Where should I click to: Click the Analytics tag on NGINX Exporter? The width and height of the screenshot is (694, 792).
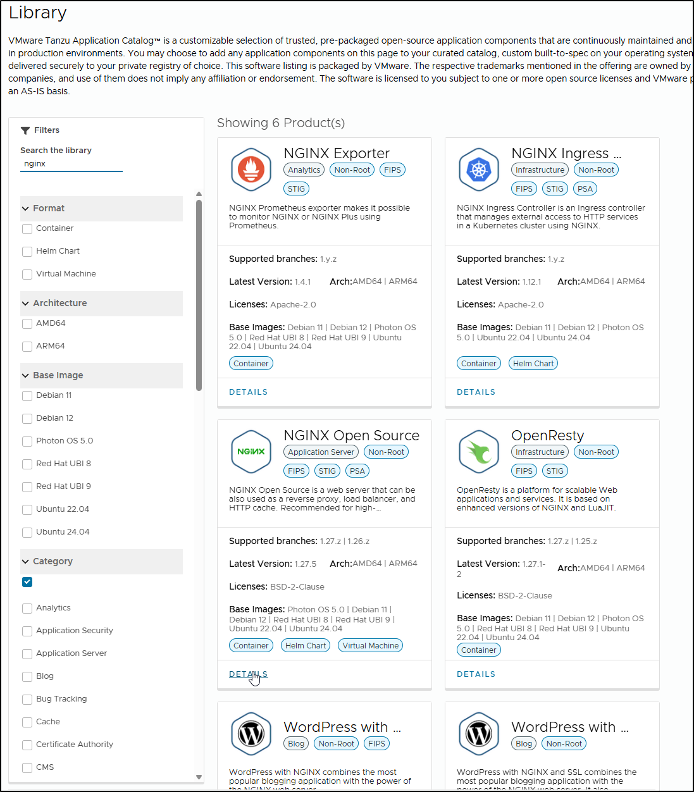coord(304,170)
